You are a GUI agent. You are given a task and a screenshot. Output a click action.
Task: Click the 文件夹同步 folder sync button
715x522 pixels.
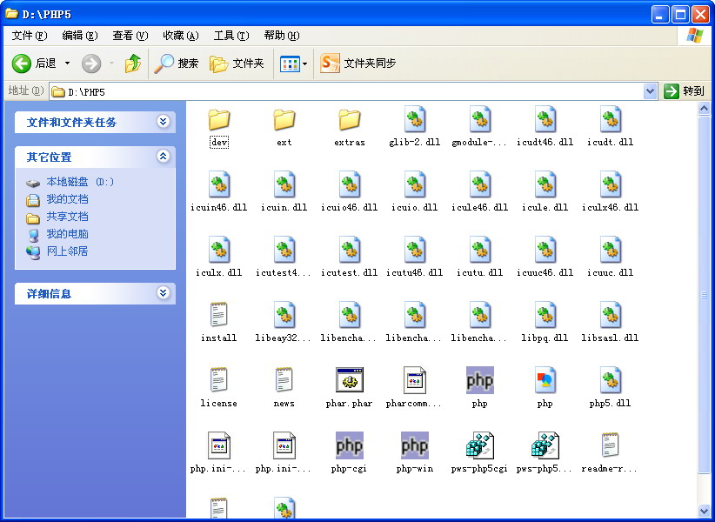coord(357,64)
